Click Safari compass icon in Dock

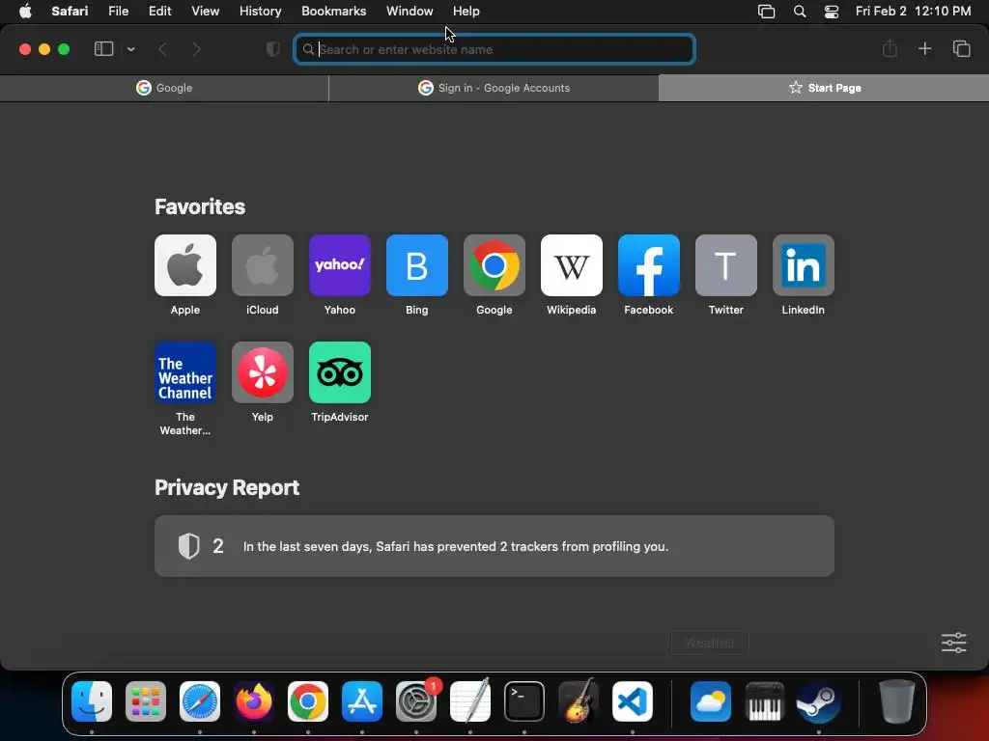click(200, 701)
